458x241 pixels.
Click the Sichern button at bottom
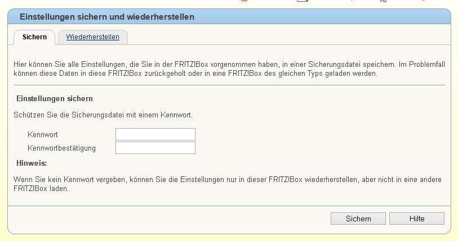(x=358, y=219)
